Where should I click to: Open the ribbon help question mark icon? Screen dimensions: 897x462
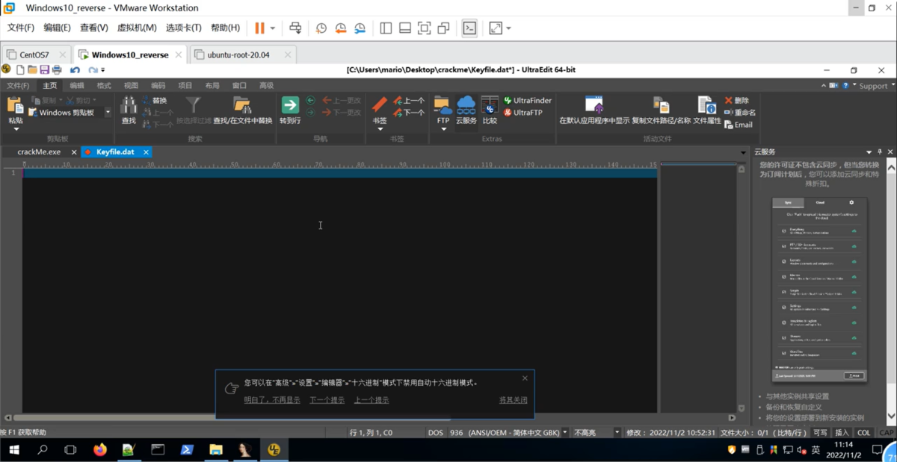(x=845, y=85)
